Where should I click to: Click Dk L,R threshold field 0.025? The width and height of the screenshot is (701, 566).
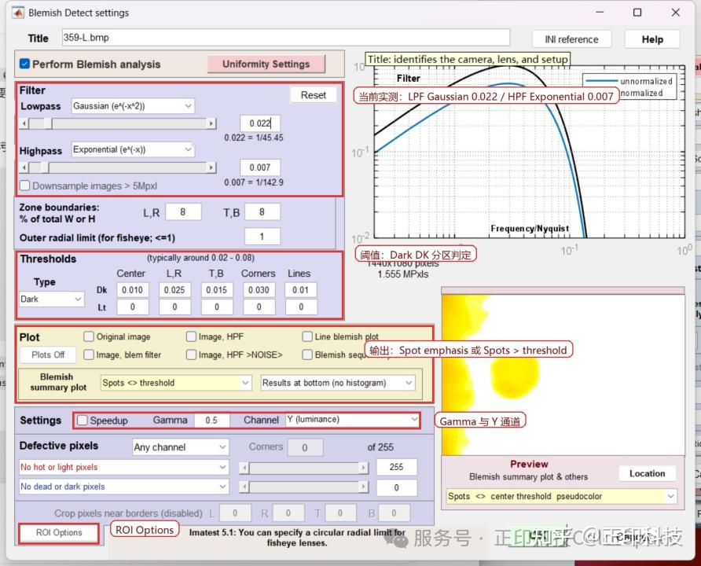174,290
